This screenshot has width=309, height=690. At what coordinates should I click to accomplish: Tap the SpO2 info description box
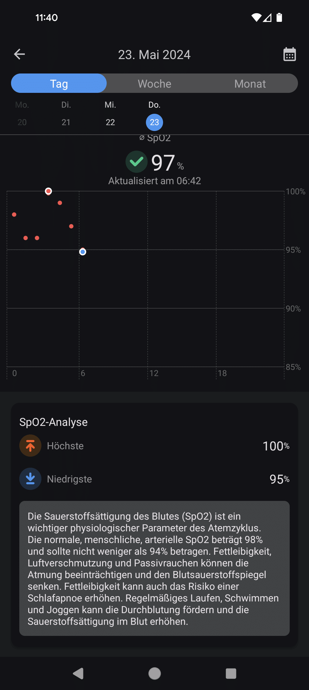[x=154, y=568]
